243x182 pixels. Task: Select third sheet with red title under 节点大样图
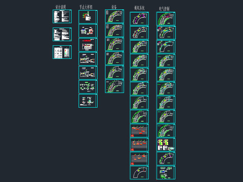[x=88, y=45]
